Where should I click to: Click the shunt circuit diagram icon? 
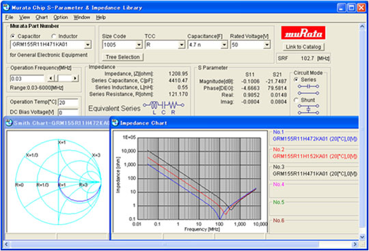pyautogui.click(x=308, y=109)
